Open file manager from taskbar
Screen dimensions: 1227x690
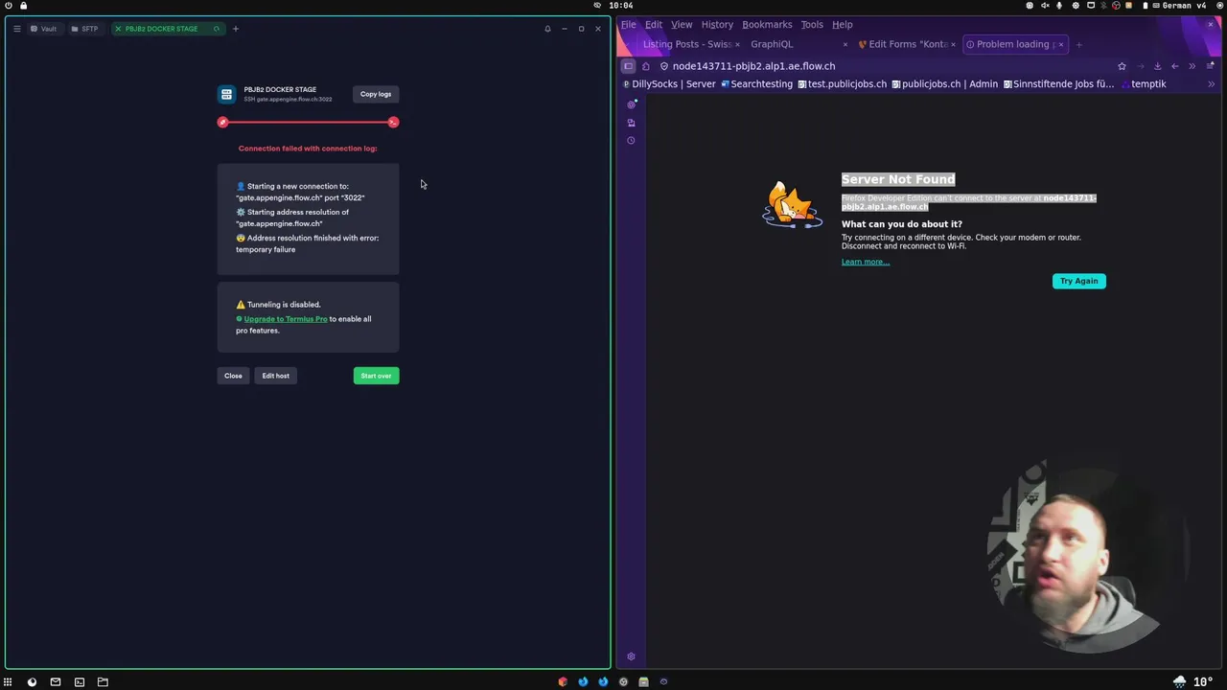(x=103, y=682)
